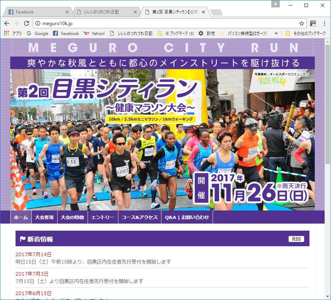Click the page vertical scrollbar thumb

[327, 104]
